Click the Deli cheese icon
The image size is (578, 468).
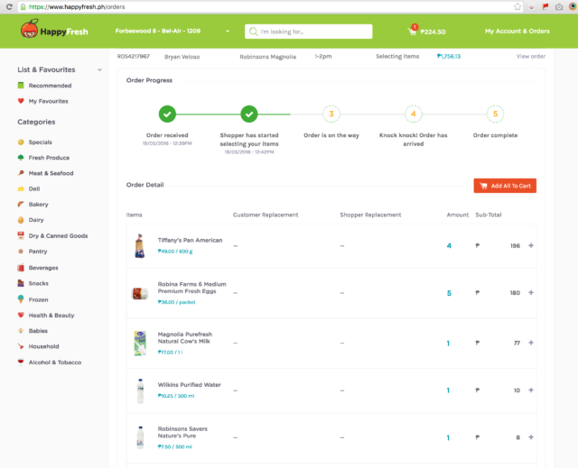point(21,188)
